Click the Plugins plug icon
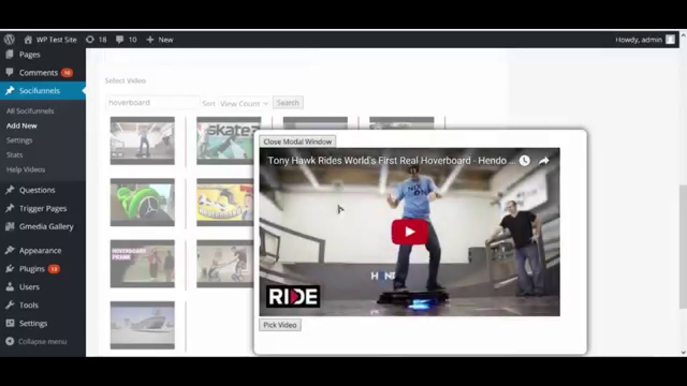This screenshot has height=386, width=687. (x=9, y=269)
